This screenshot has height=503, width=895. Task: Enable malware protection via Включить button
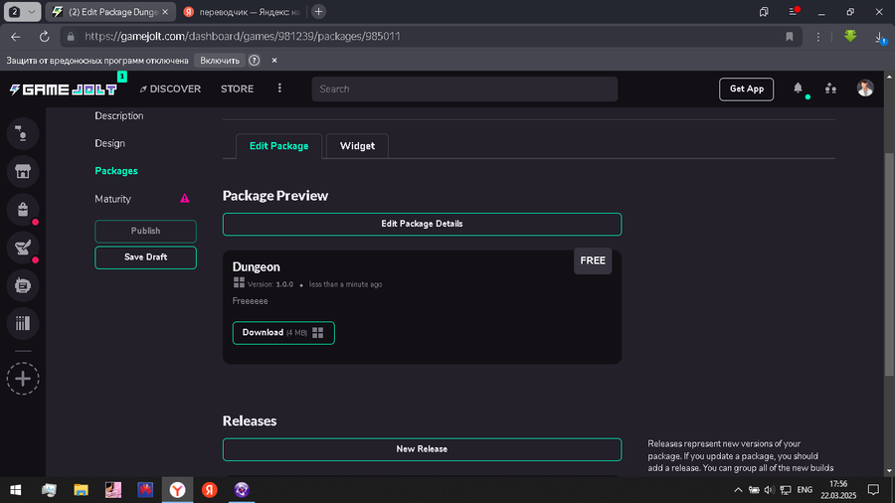point(220,61)
